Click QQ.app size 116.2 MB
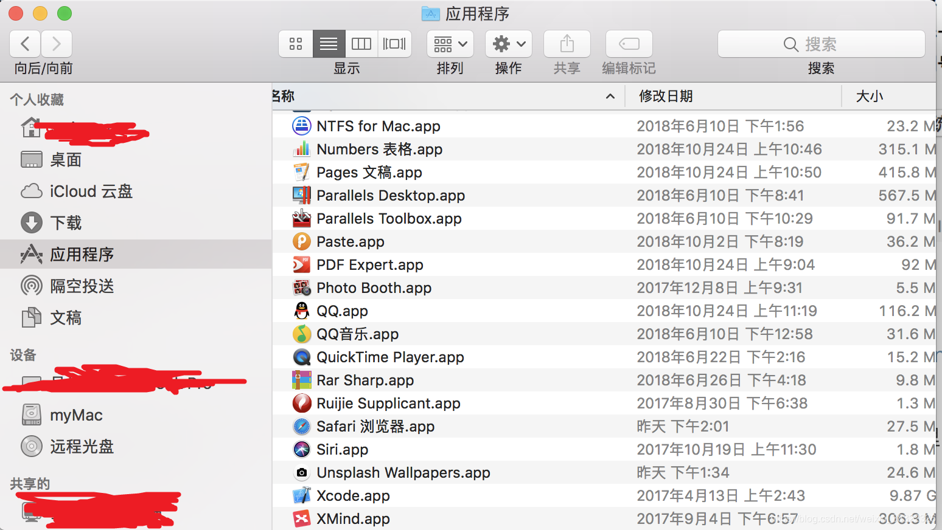 tap(908, 311)
